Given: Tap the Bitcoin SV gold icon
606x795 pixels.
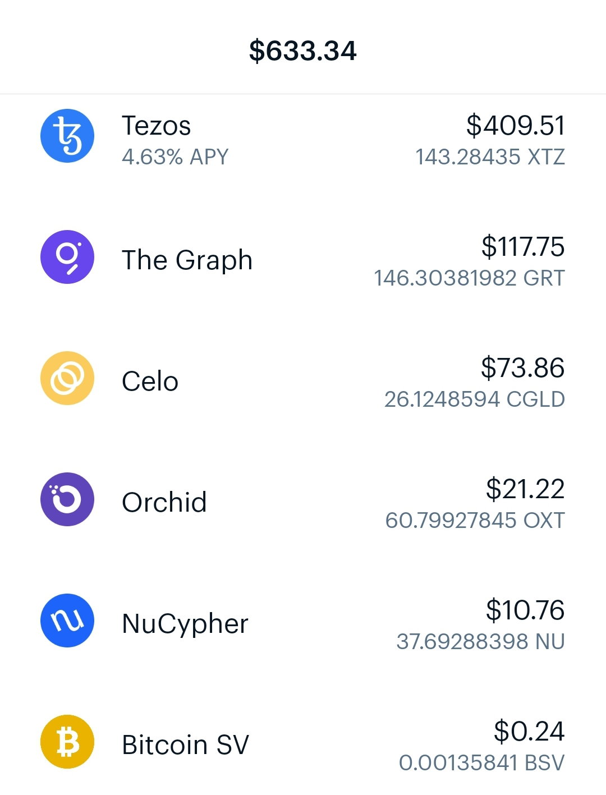Looking at the screenshot, I should (67, 742).
